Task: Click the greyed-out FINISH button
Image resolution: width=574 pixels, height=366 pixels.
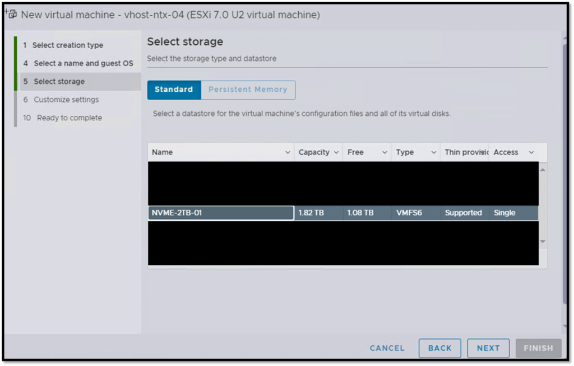Action: (538, 348)
